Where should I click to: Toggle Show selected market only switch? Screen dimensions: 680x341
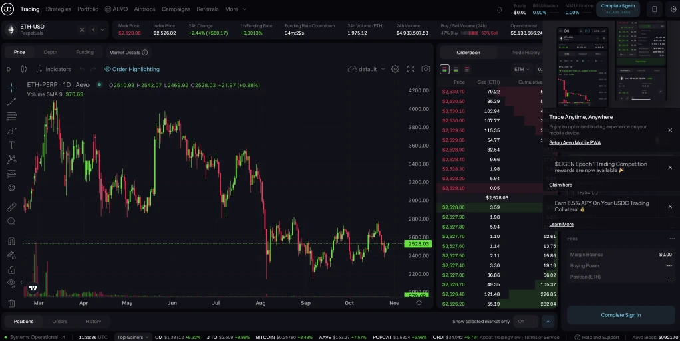526,322
